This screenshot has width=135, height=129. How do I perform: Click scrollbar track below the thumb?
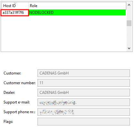[129, 36]
